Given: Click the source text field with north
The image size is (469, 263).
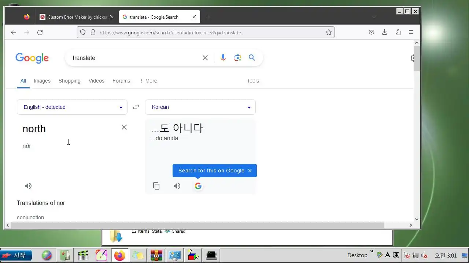Looking at the screenshot, I should 70,129.
